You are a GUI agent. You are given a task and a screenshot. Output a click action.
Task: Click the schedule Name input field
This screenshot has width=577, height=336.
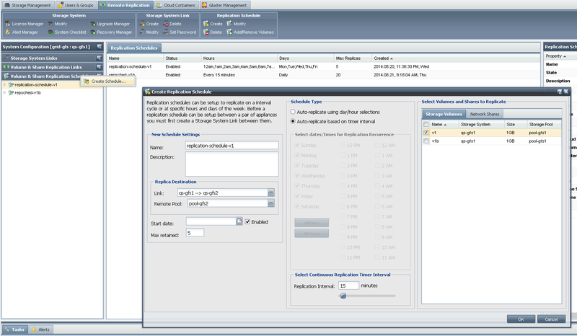point(232,145)
